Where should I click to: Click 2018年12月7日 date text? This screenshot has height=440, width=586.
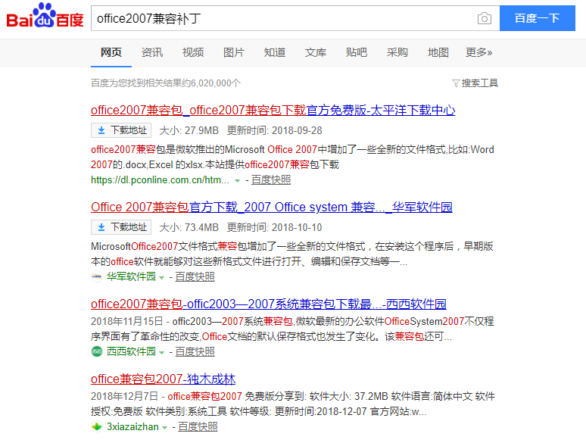(124, 396)
